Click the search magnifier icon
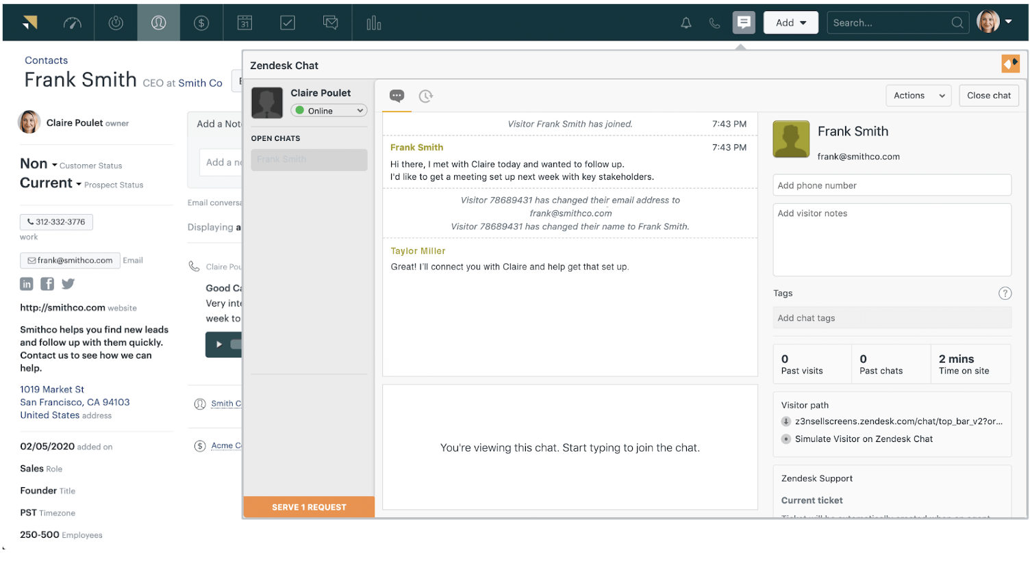Image resolution: width=1030 pixels, height=572 pixels. click(x=957, y=23)
